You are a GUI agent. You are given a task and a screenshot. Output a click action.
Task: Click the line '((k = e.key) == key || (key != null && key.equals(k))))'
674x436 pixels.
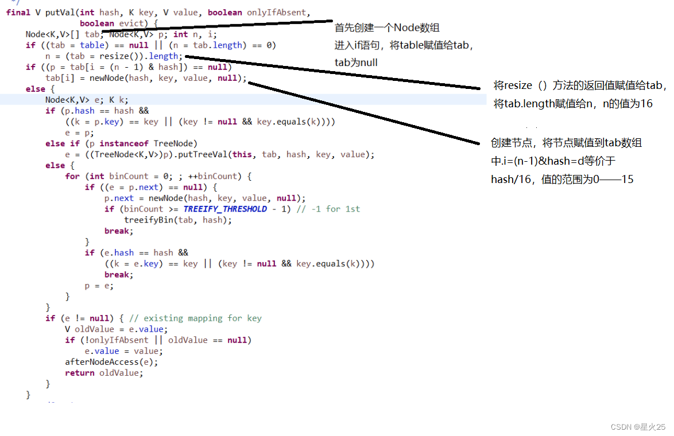point(239,264)
